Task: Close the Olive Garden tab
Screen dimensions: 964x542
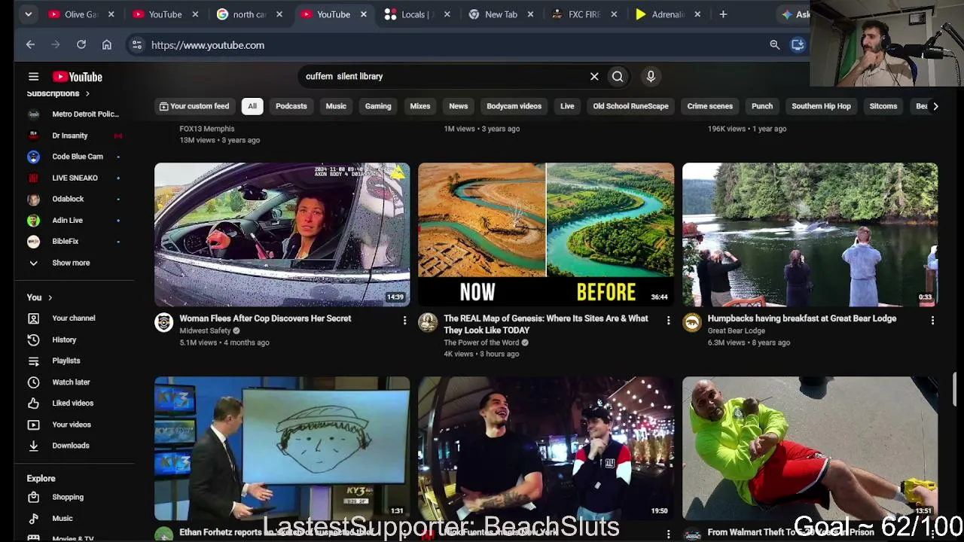Action: coord(111,14)
